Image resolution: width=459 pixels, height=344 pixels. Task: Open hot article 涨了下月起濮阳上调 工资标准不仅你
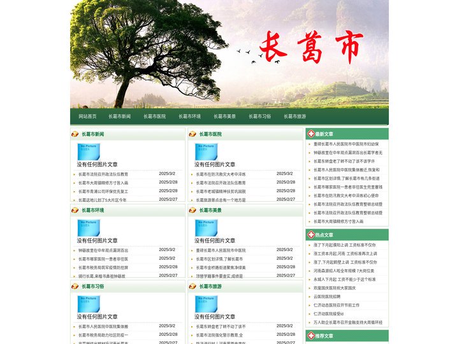344,245
